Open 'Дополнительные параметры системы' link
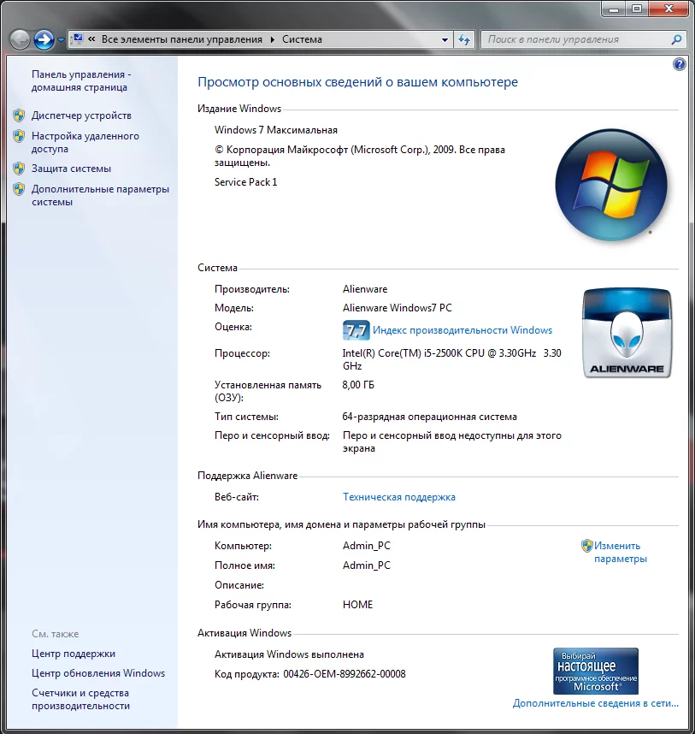Screen dimensions: 695x734 point(100,196)
